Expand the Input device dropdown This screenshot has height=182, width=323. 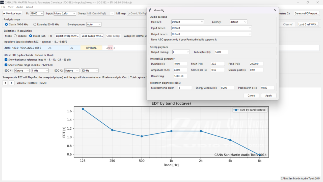[211, 28]
